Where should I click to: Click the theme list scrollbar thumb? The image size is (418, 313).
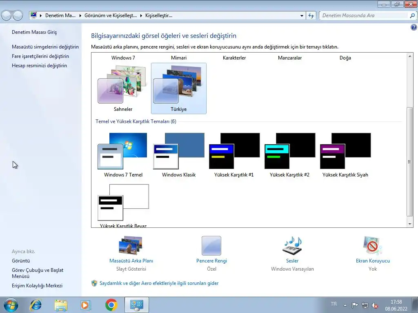[x=410, y=161]
